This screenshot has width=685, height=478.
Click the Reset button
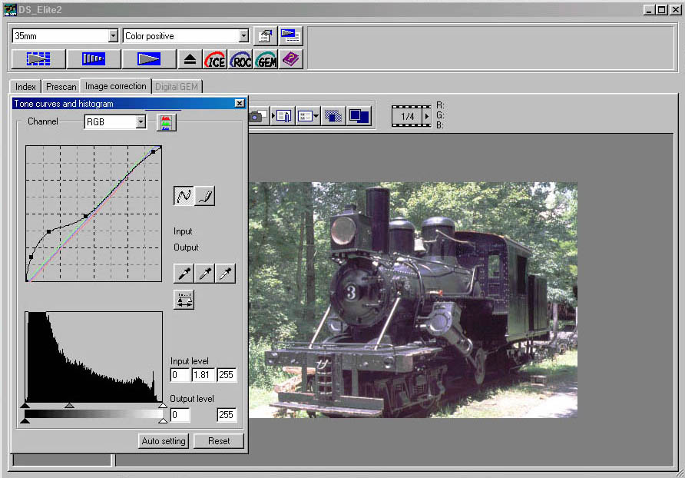pyautogui.click(x=219, y=441)
